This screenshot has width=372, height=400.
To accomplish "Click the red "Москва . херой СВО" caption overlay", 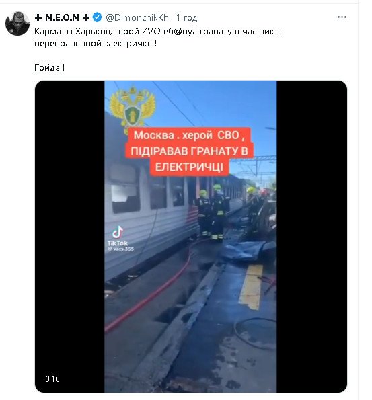I will (190, 151).
